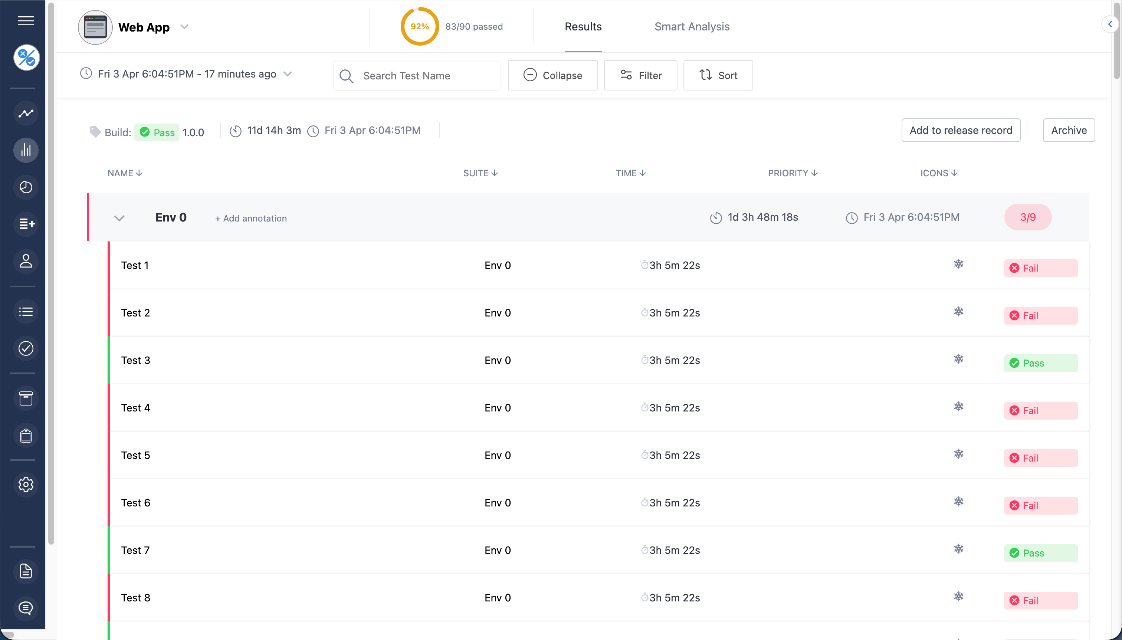Click the snowflake icon on Test 1
1122x640 pixels.
coord(958,264)
